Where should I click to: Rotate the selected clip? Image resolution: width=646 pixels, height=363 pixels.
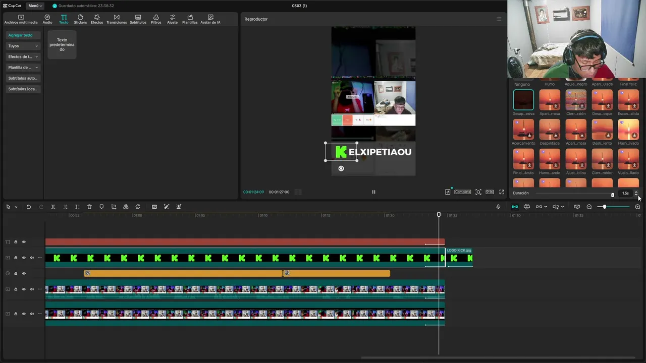(x=138, y=207)
